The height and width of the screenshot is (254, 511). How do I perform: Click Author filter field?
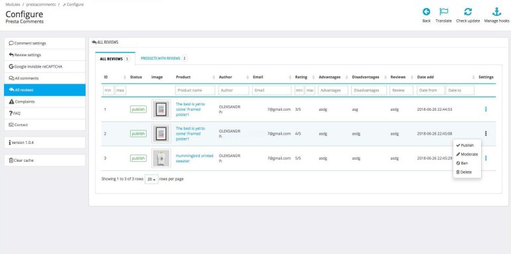tap(234, 90)
